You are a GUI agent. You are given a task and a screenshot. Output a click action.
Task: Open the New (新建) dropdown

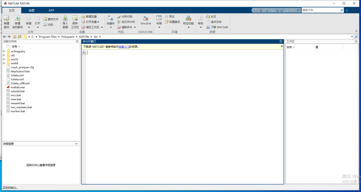[x=29, y=27]
